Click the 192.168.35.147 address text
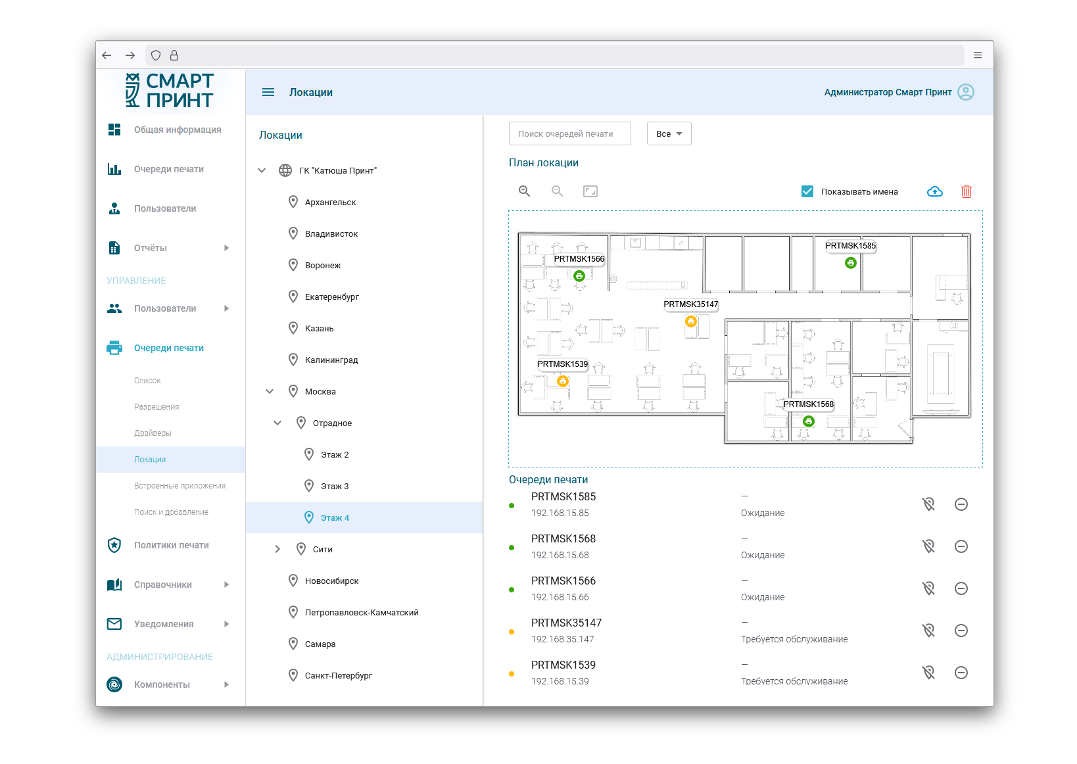Screen dimensions: 1077x764 (x=563, y=639)
